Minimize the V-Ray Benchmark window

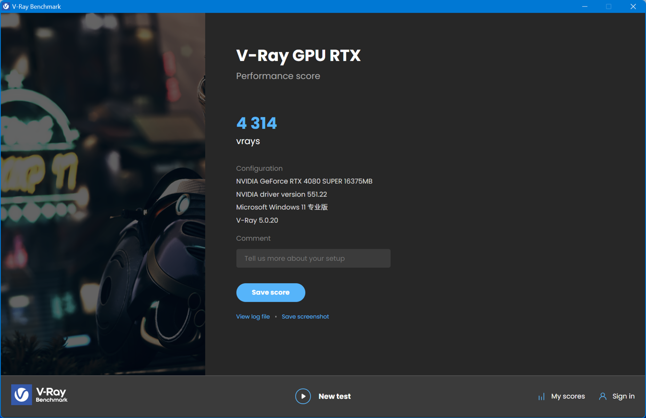pos(584,6)
